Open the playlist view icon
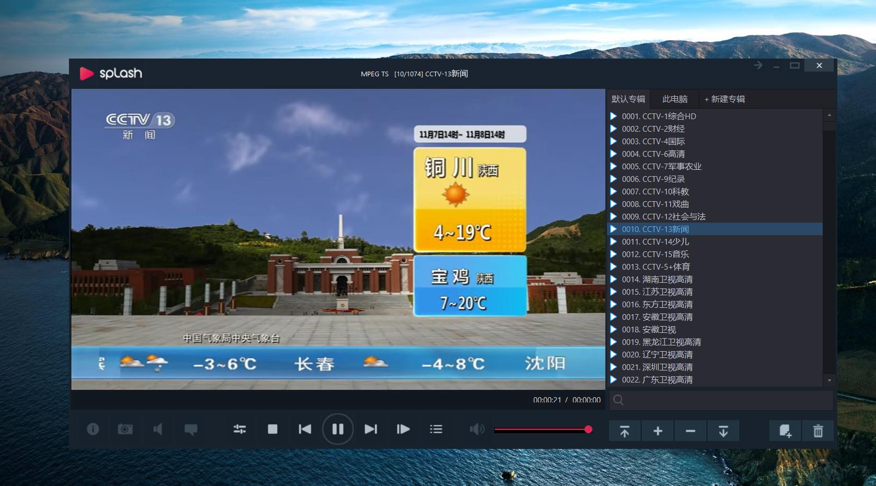This screenshot has height=486, width=876. (436, 429)
